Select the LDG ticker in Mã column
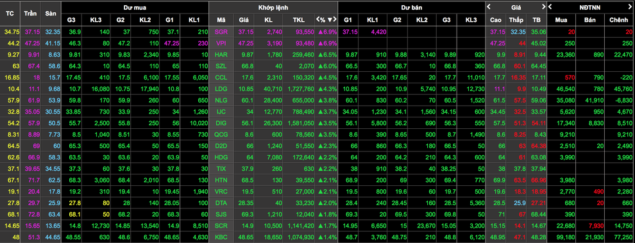Viewport: 635px width, 243px height. [221, 88]
